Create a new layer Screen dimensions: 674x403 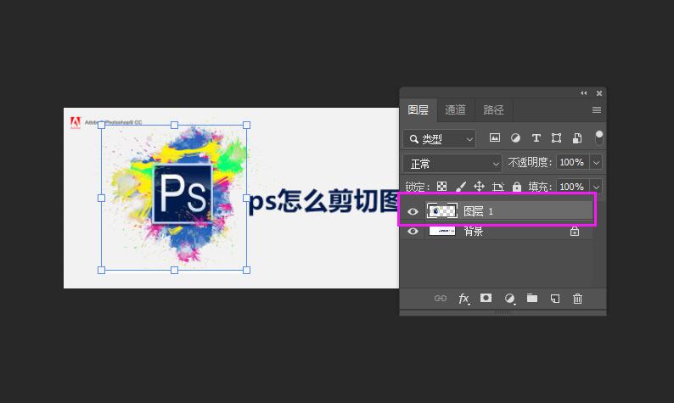(555, 298)
